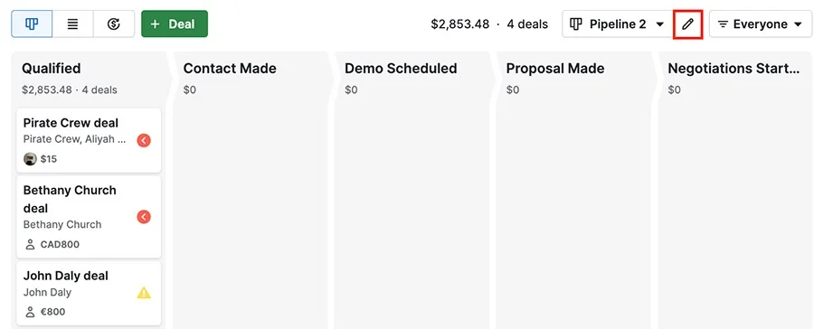This screenshot has height=329, width=814.
Task: Add a new deal with + Deal
Action: 175,23
